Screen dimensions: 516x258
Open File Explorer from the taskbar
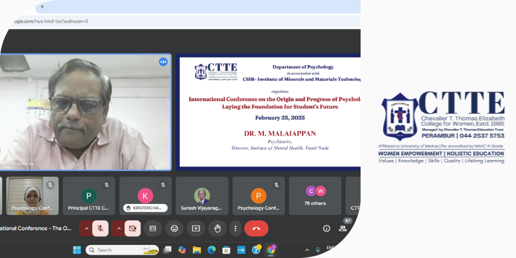pyautogui.click(x=197, y=250)
